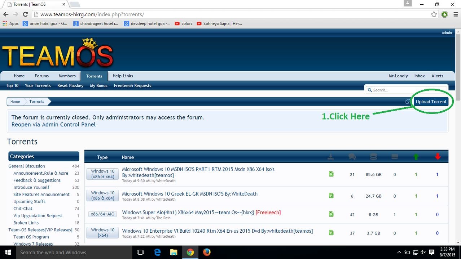Sort by red leechers arrow column
This screenshot has height=259, width=461.
438,157
